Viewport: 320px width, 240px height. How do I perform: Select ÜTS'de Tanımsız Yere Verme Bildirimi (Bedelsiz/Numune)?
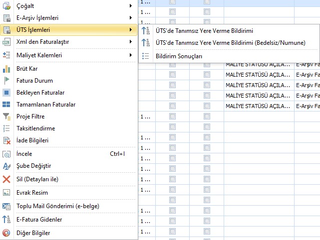click(230, 43)
